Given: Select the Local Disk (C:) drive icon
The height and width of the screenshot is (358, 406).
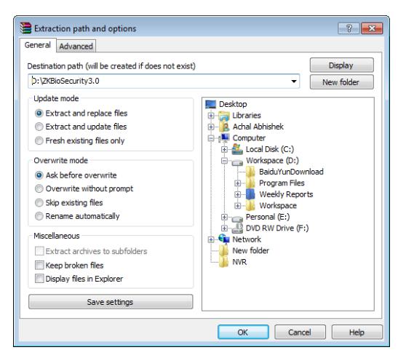Looking at the screenshot, I should pos(237,149).
